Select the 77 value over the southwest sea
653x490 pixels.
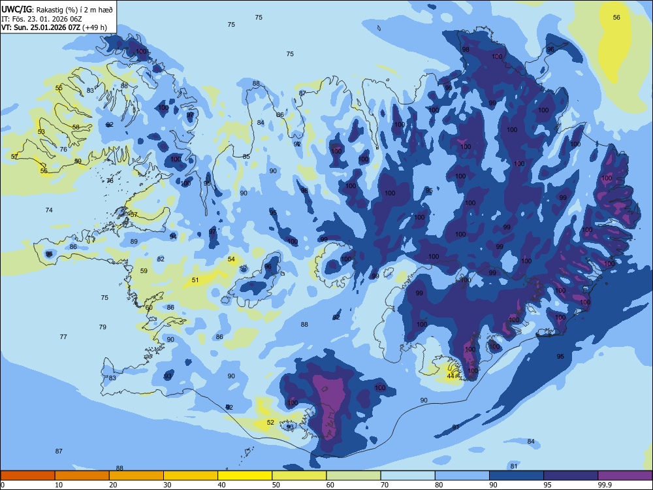[x=63, y=336]
